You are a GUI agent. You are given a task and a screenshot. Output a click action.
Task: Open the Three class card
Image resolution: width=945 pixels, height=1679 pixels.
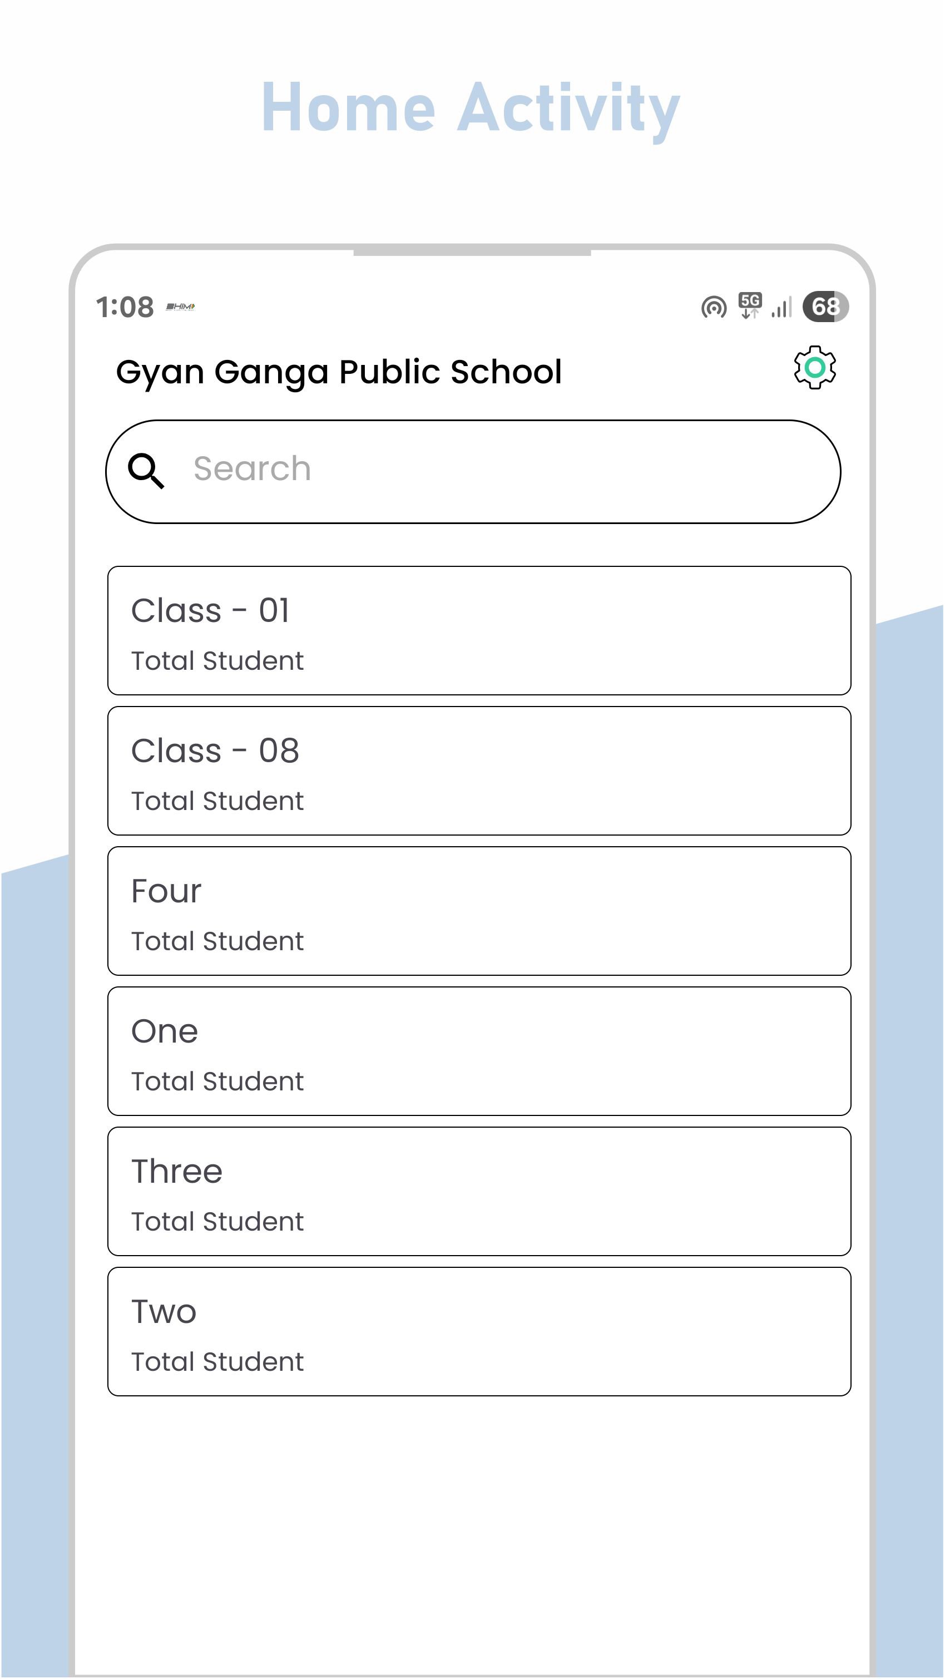(x=479, y=1191)
